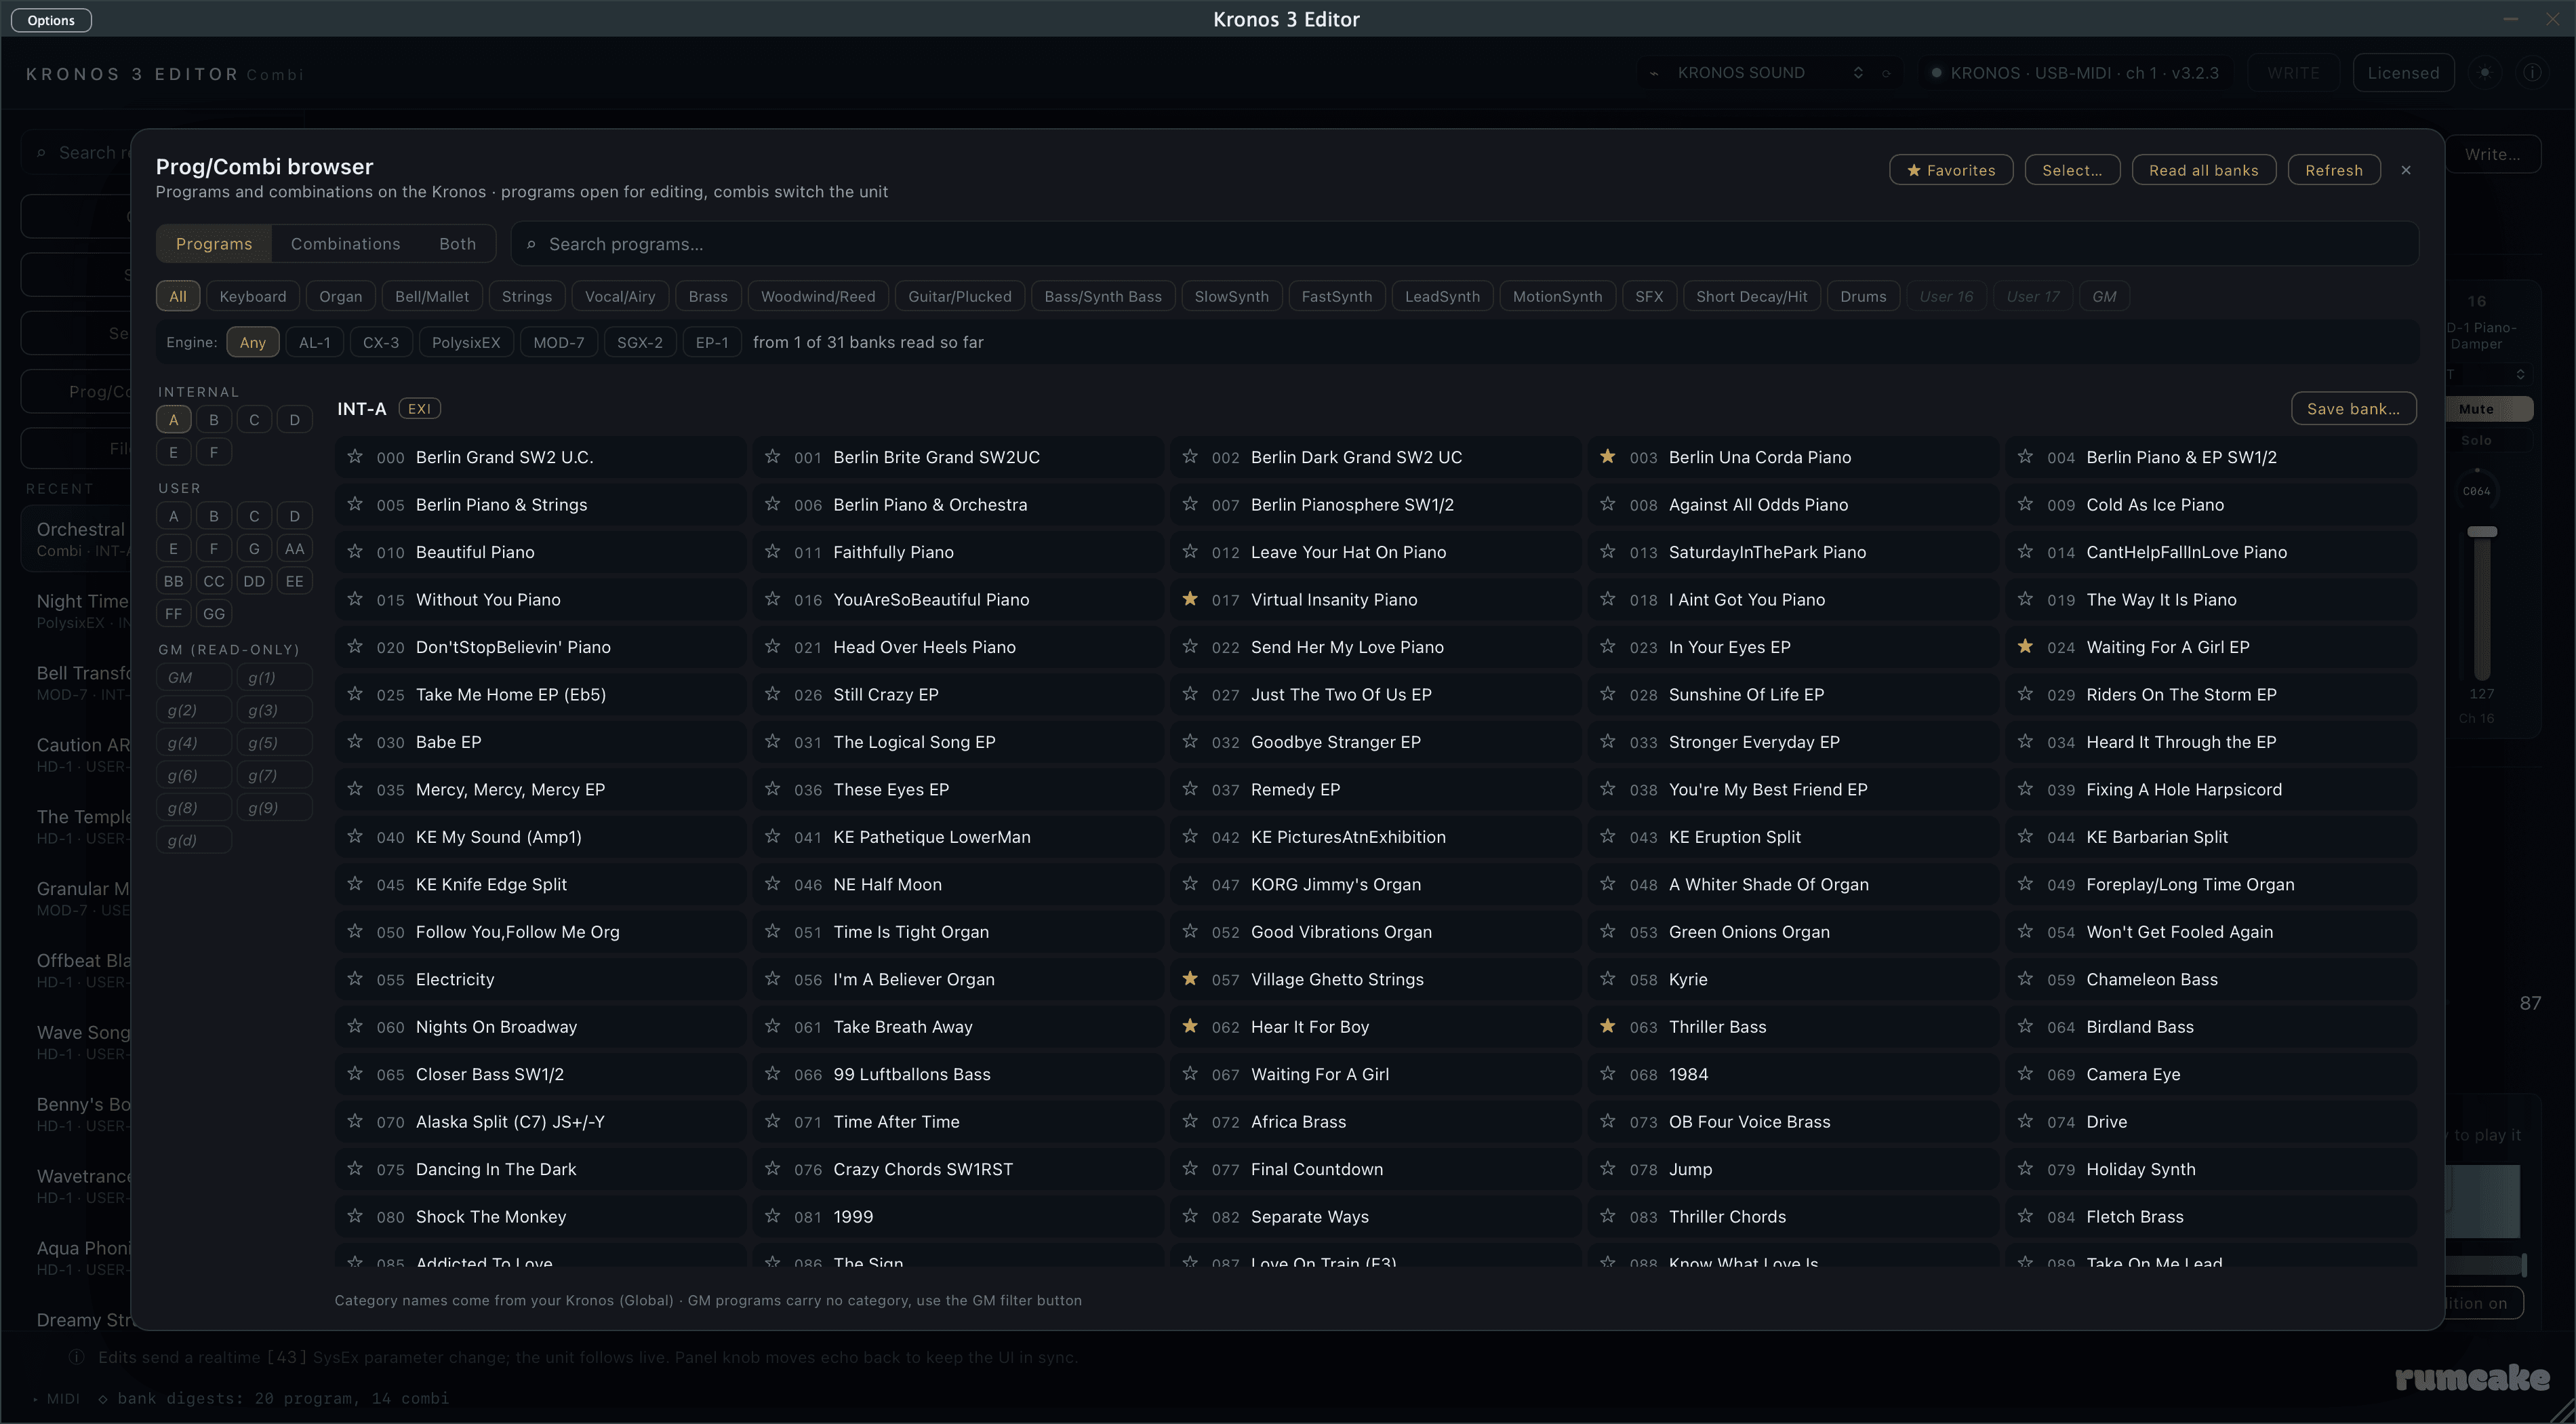This screenshot has width=2576, height=1424.
Task: Open the Select... menu button
Action: tap(2072, 170)
